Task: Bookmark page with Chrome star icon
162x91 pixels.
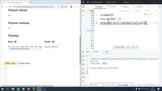Action: (66, 7)
